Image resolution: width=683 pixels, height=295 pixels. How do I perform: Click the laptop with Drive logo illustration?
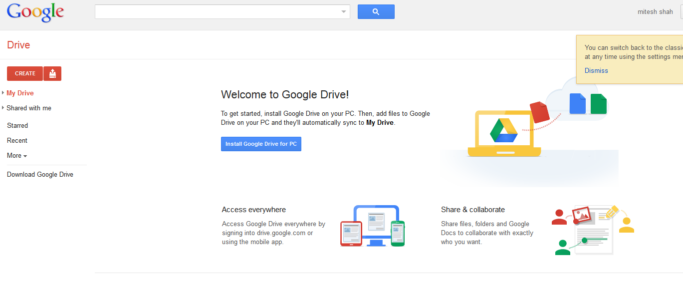coord(504,133)
